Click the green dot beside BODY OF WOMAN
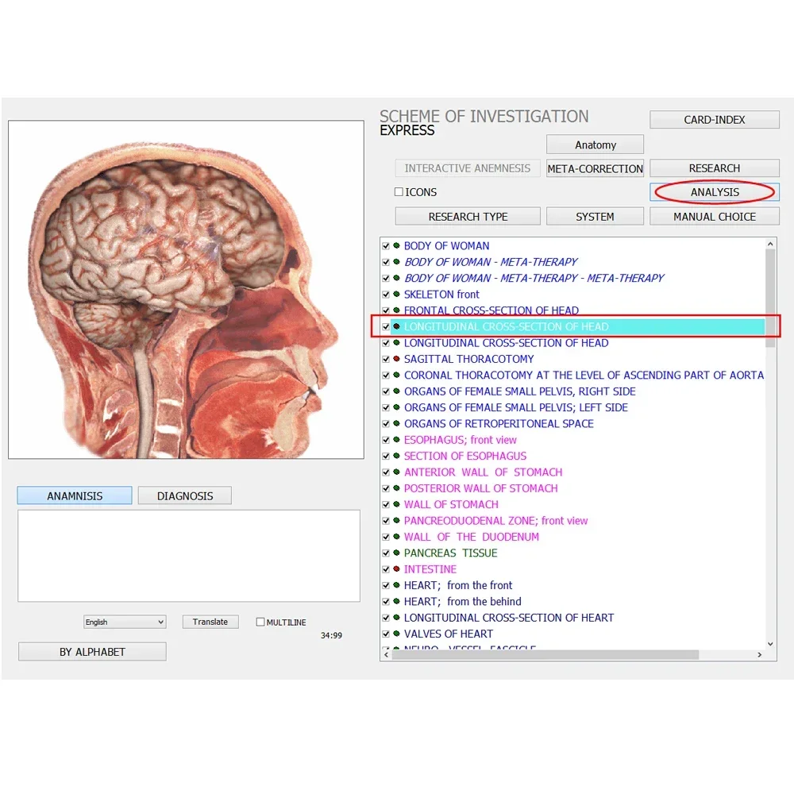Viewport: 794px width, 794px height. [x=396, y=245]
